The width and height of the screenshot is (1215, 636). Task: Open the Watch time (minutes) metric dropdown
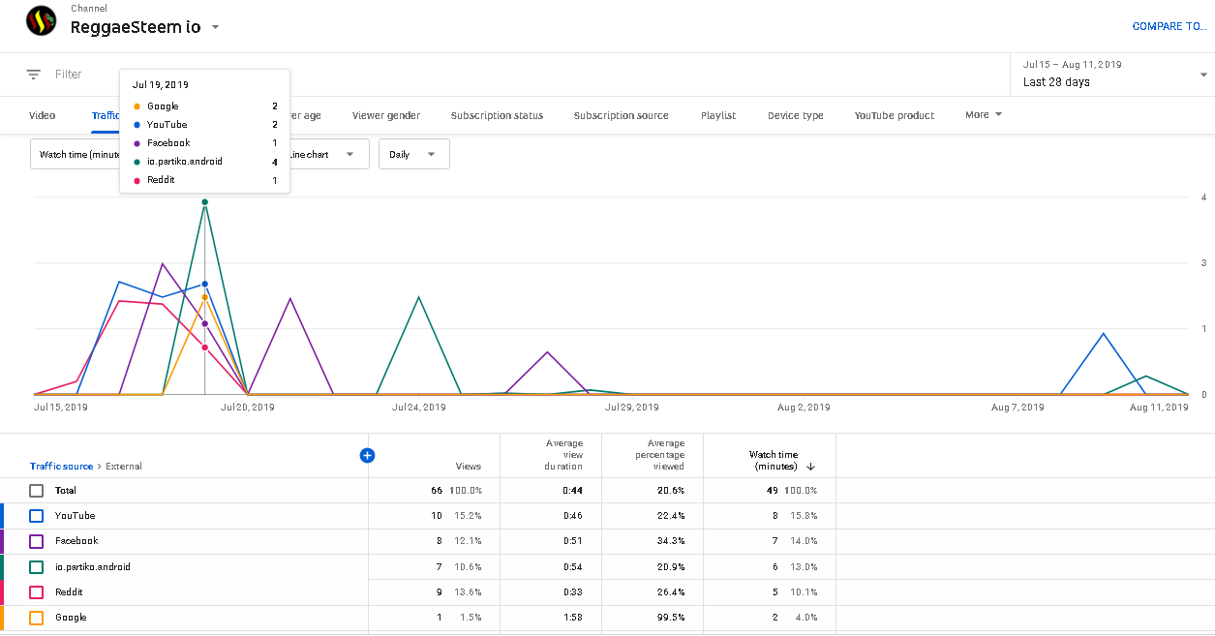76,155
